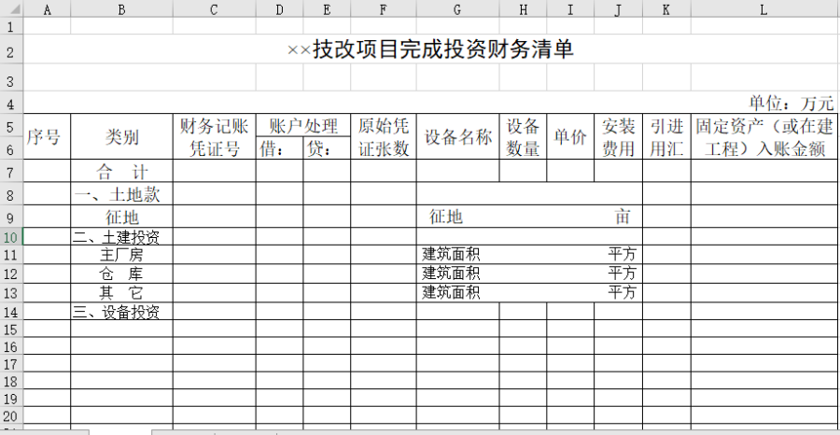Screen dimensions: 840x435
Task: Select row 7 header
Action: [x=10, y=171]
